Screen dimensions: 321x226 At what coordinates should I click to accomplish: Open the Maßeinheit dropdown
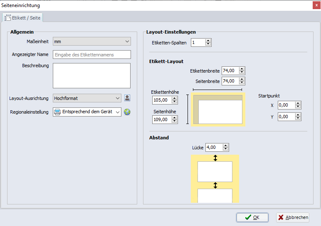[127, 41]
